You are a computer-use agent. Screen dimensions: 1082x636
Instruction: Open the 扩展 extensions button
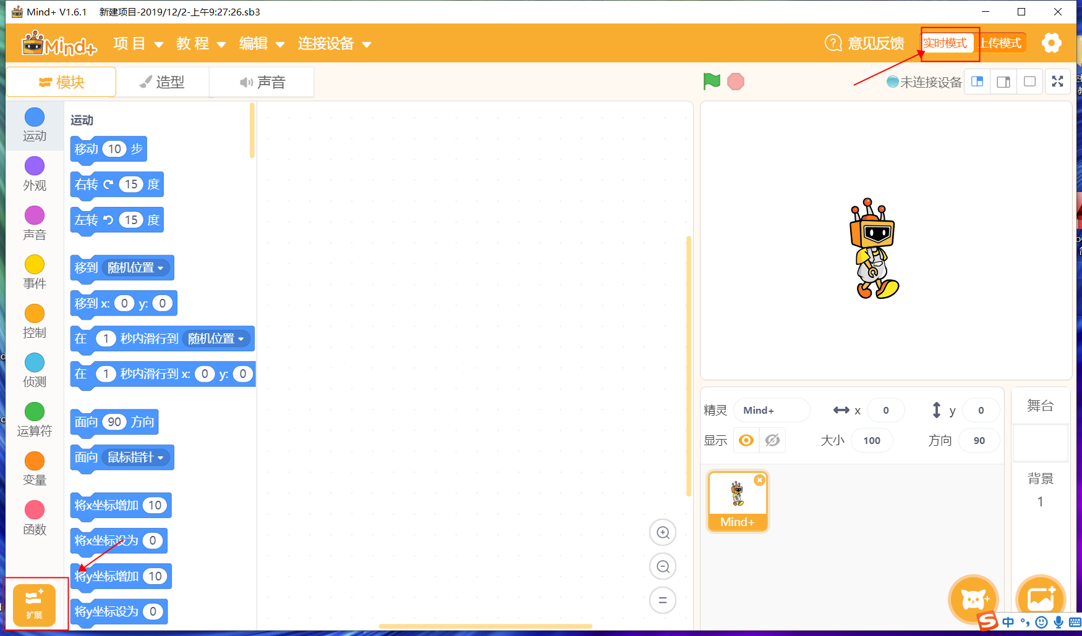point(34,605)
